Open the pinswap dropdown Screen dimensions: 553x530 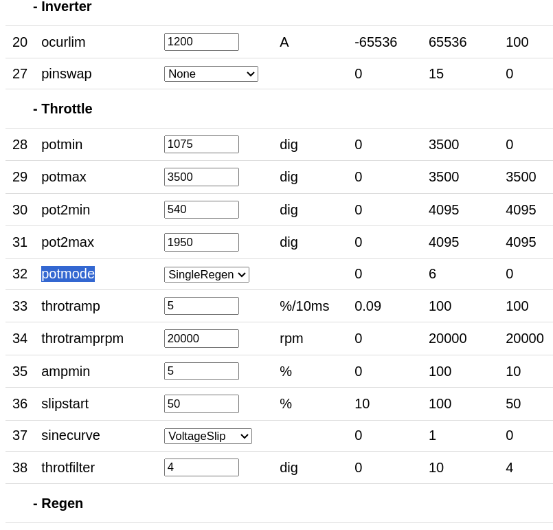[211, 74]
